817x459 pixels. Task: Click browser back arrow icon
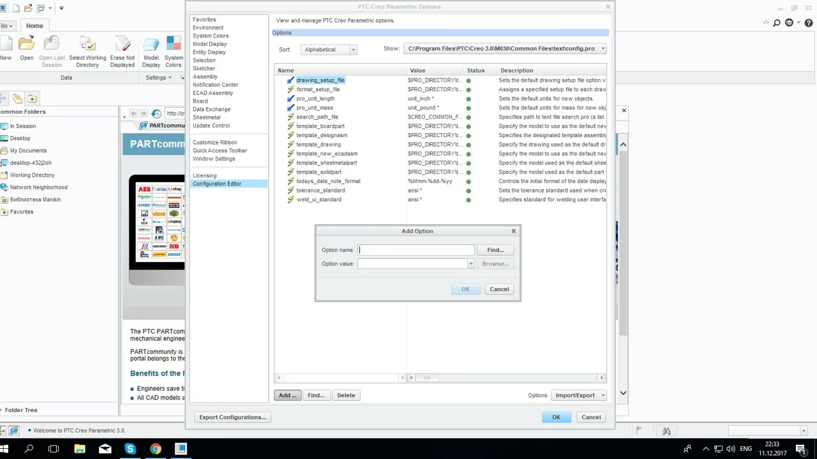click(133, 113)
